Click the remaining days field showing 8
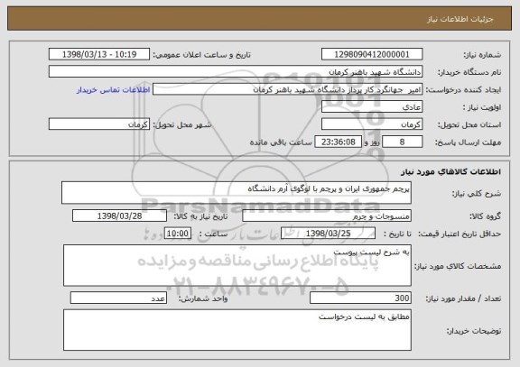This screenshot has width=520, height=367. click(x=403, y=142)
